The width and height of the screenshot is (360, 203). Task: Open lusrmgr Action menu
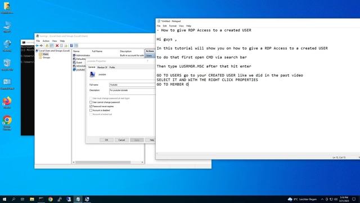pyautogui.click(x=46, y=41)
